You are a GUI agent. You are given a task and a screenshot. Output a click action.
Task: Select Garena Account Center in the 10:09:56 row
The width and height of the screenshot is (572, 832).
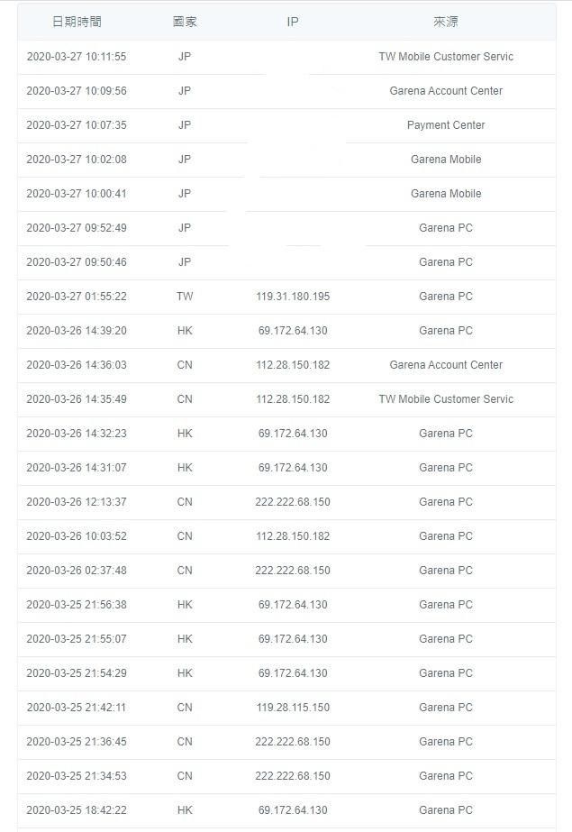(446, 91)
